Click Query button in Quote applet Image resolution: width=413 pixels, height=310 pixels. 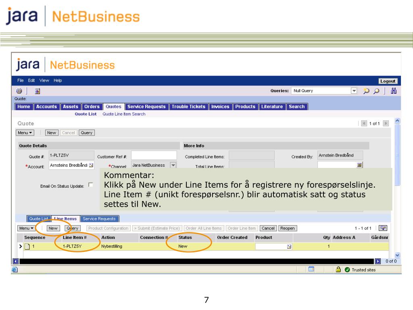pyautogui.click(x=87, y=133)
